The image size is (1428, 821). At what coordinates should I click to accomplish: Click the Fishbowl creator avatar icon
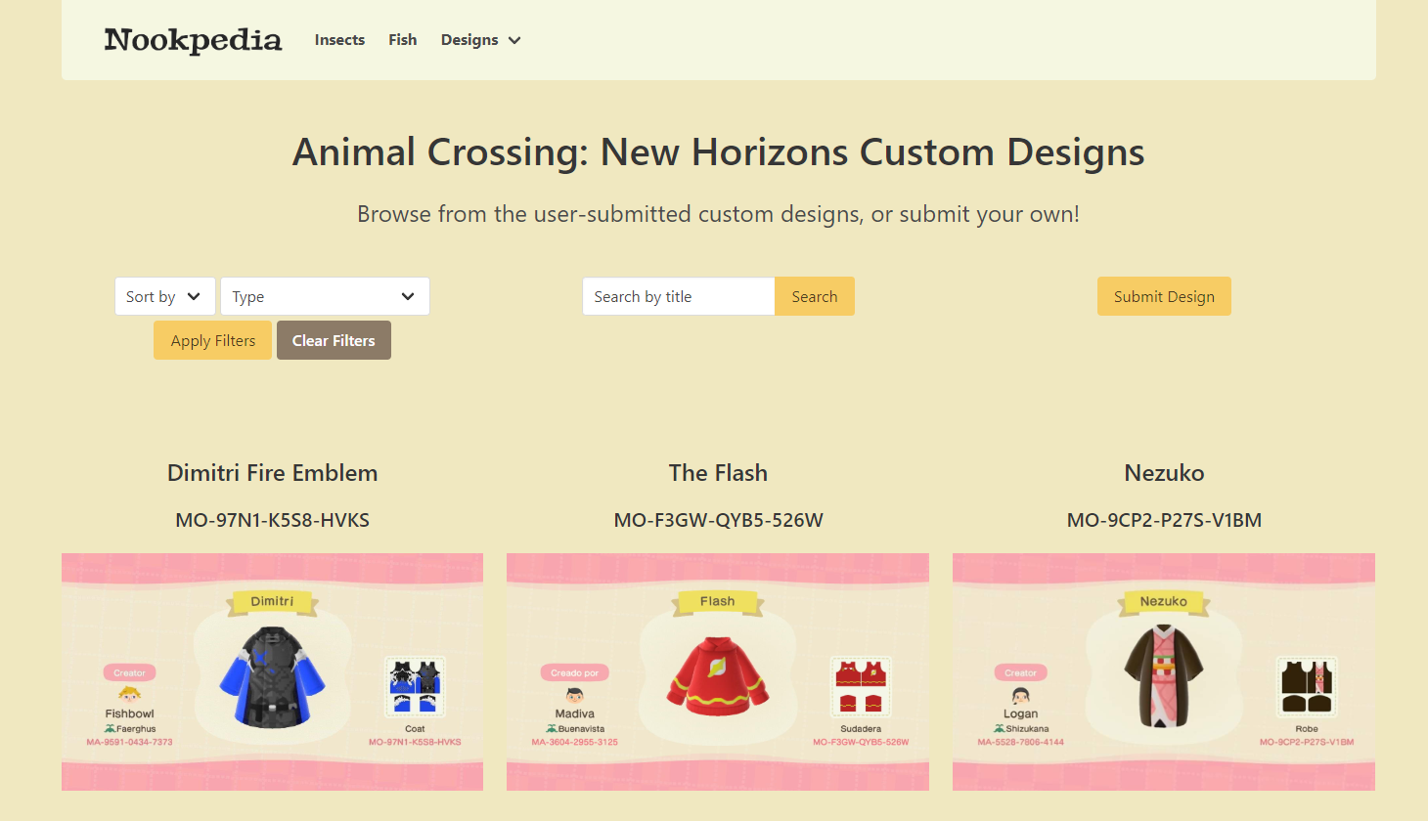(x=129, y=694)
